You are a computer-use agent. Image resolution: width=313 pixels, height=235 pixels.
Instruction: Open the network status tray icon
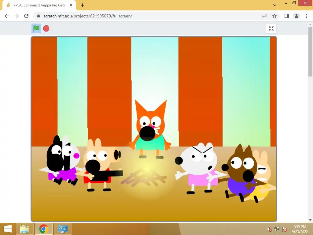277,229
